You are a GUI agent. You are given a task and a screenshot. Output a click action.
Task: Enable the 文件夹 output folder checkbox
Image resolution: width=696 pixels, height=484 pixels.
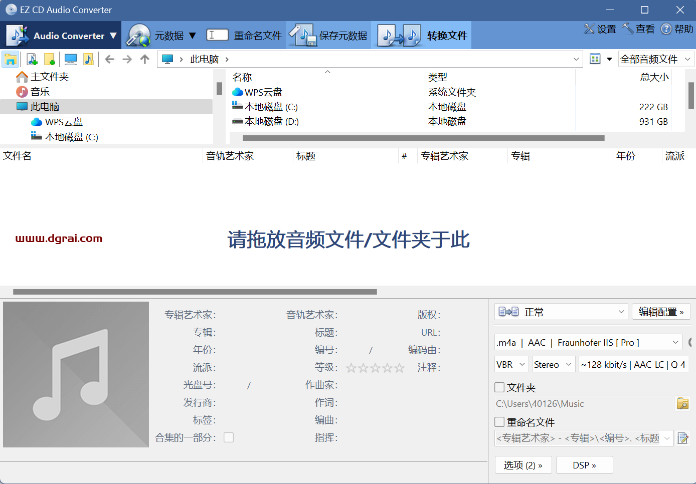pos(499,387)
